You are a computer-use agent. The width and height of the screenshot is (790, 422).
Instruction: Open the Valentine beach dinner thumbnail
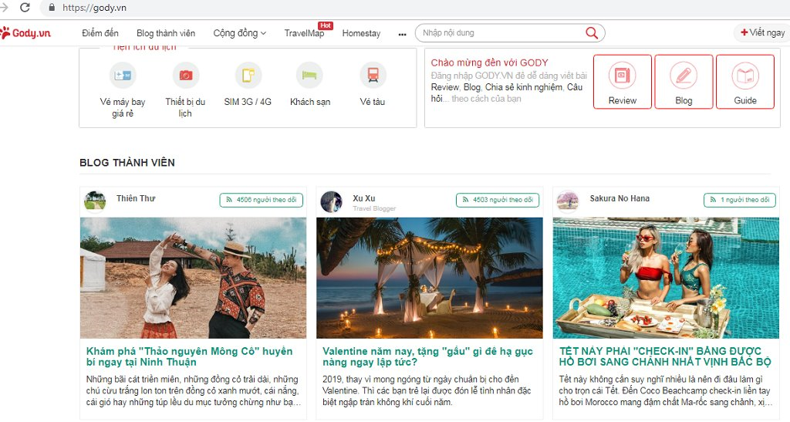click(430, 278)
